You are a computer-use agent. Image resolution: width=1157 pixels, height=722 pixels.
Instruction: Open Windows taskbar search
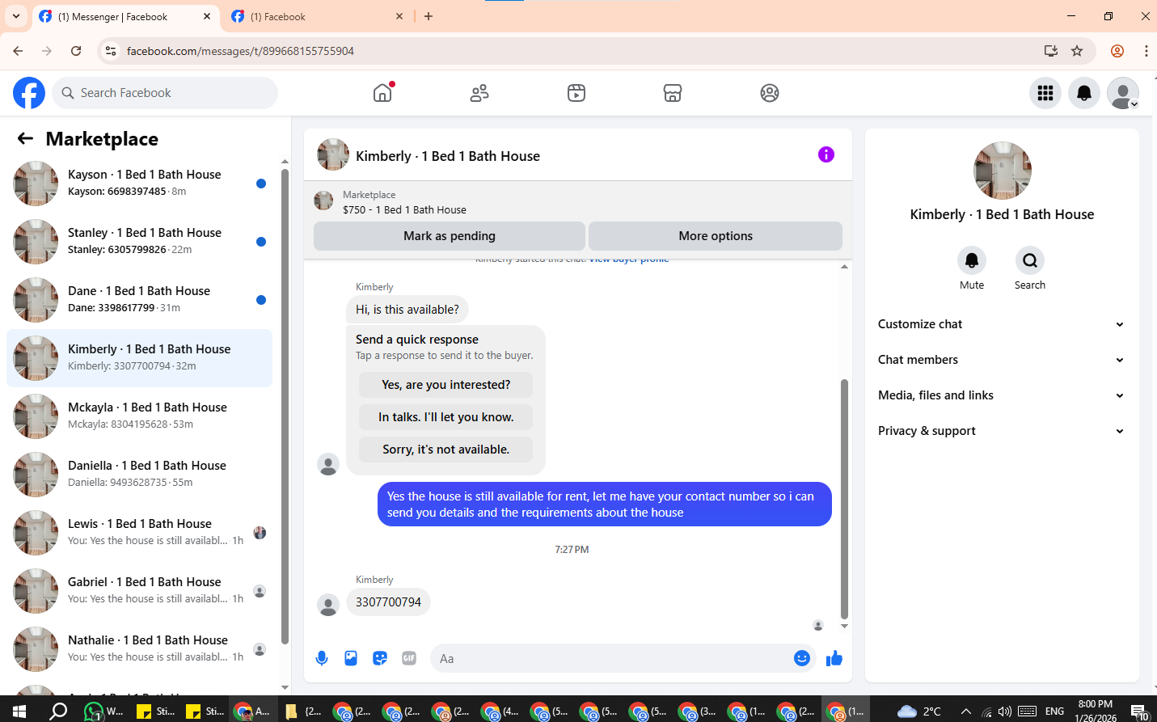point(58,711)
